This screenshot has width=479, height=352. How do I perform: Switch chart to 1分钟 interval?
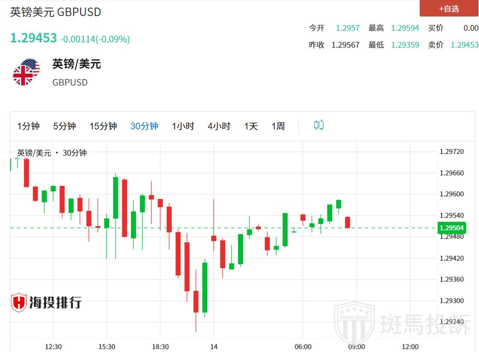coord(29,126)
